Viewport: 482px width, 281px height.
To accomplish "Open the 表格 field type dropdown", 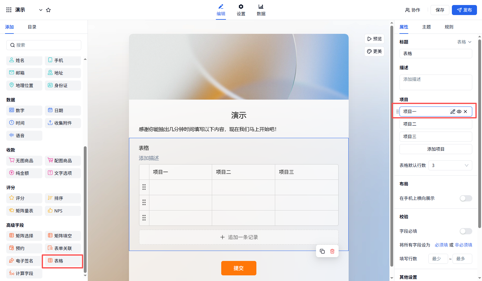I will pos(464,42).
